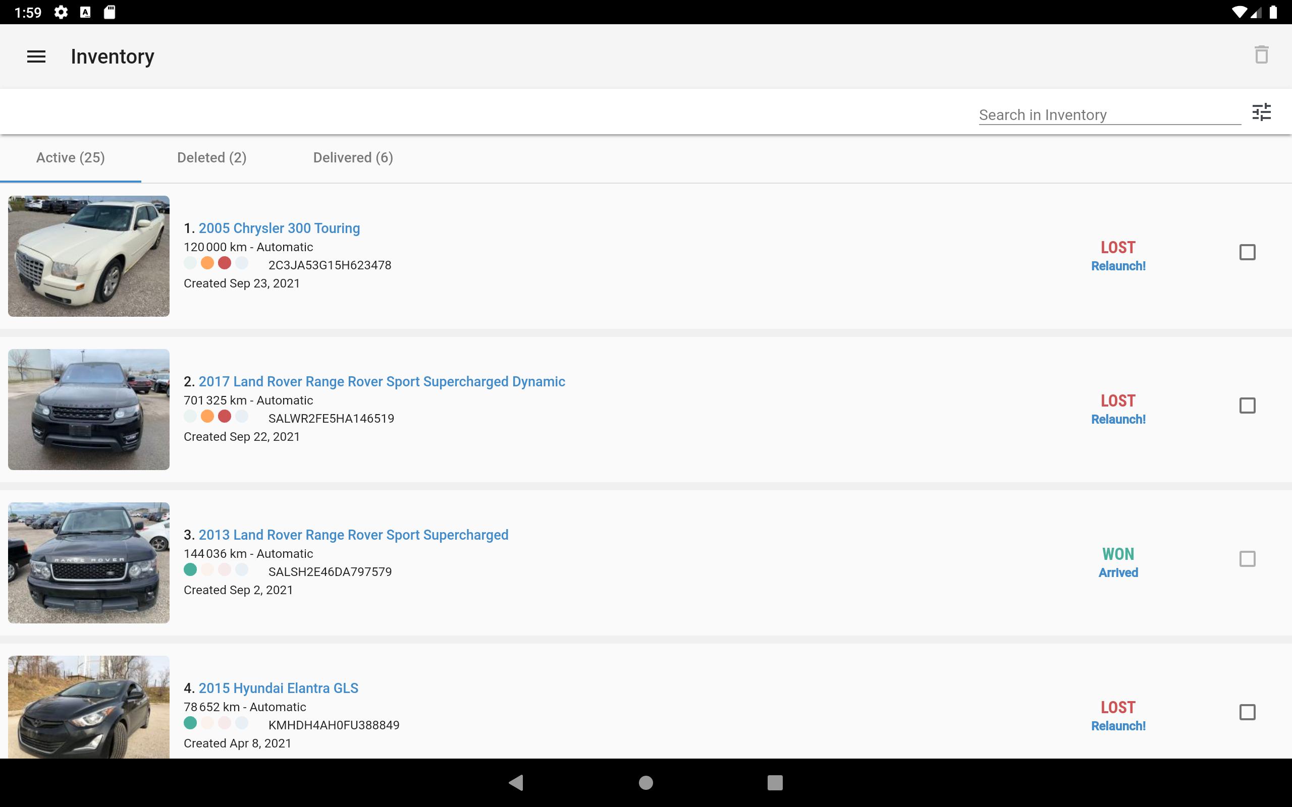Screen dimensions: 1292x807
Task: Tap the Android home navigation button
Action: pos(646,782)
